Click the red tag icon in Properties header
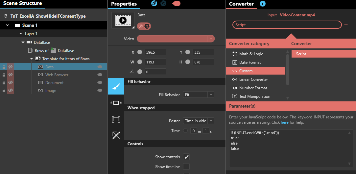The width and height of the screenshot is (356, 174). point(176,4)
